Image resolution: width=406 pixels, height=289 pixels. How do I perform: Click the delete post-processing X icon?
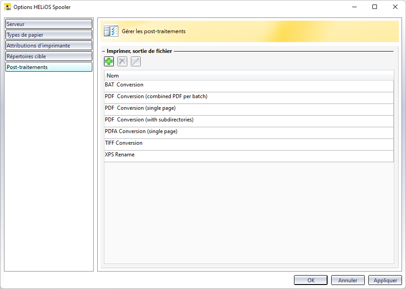point(122,61)
